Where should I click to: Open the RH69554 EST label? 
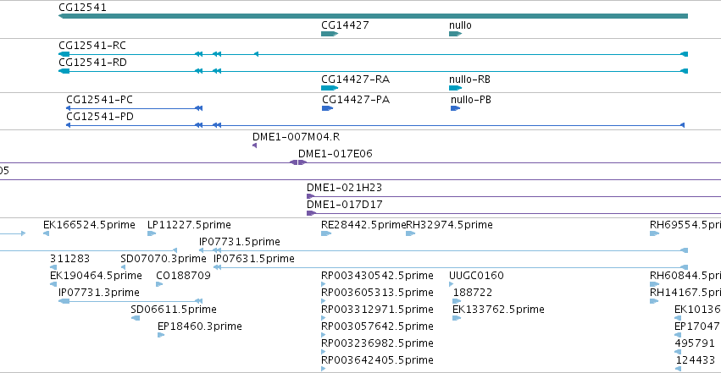pos(685,225)
